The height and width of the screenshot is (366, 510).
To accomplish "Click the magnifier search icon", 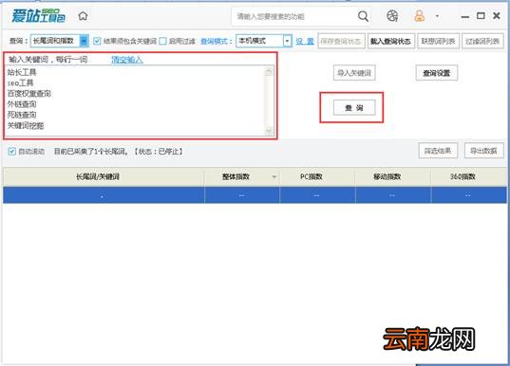I will 363,16.
